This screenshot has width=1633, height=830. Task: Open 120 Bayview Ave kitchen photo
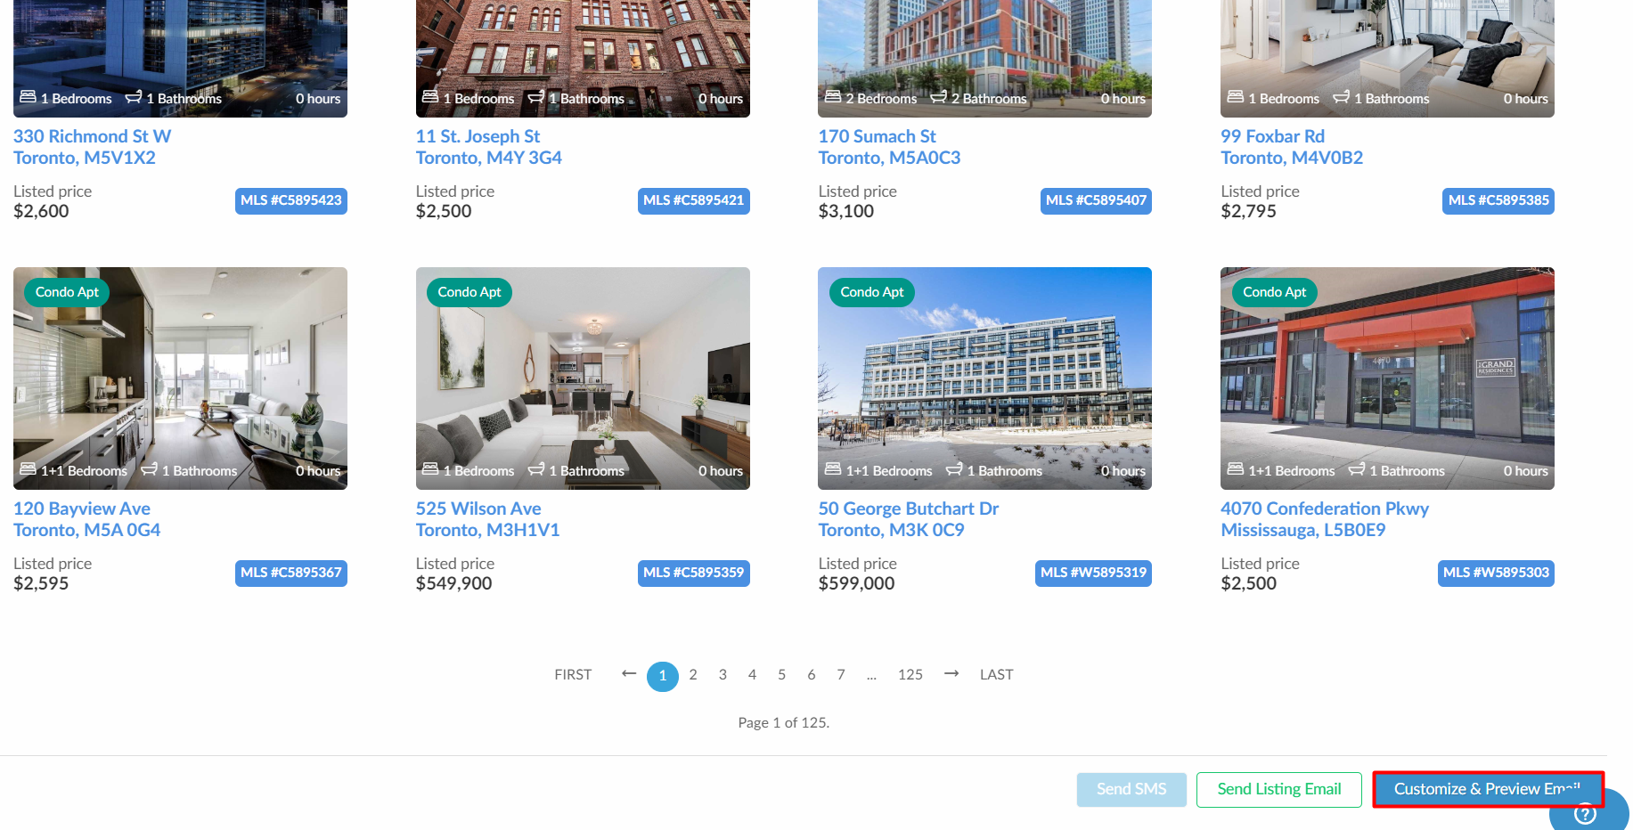point(180,378)
